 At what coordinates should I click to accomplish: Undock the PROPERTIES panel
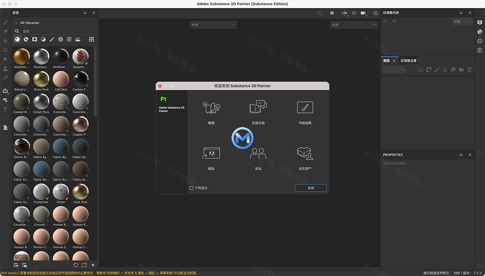[461, 155]
